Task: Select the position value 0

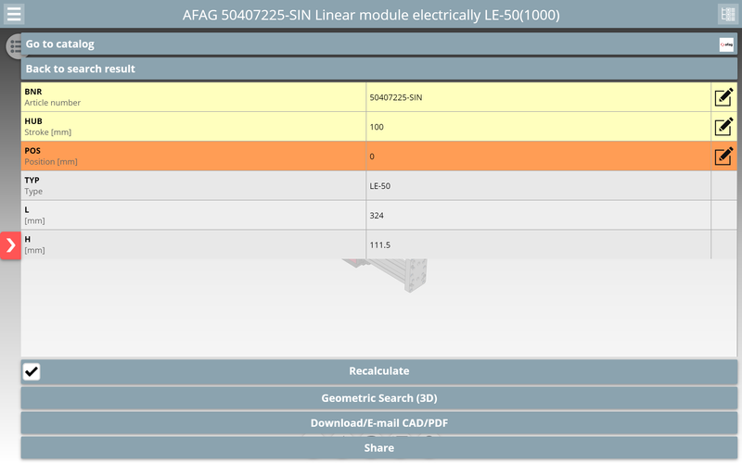Action: (372, 156)
